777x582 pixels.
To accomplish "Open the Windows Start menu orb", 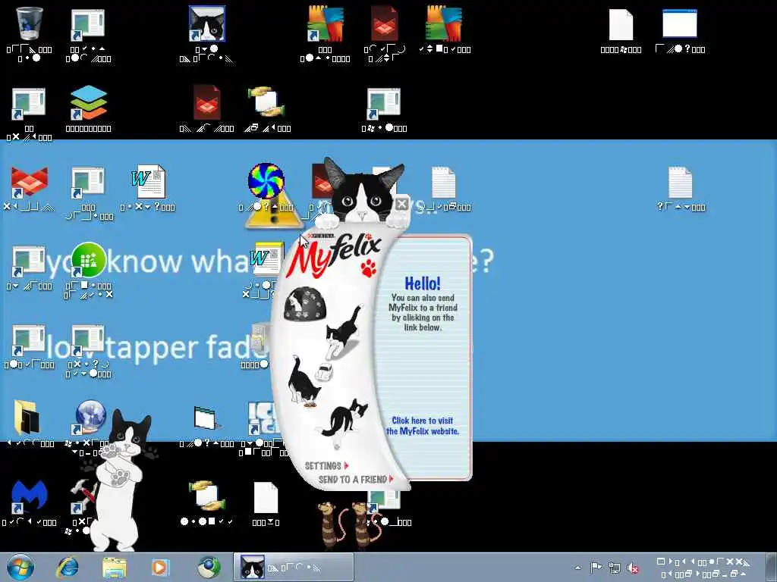I will pyautogui.click(x=20, y=567).
